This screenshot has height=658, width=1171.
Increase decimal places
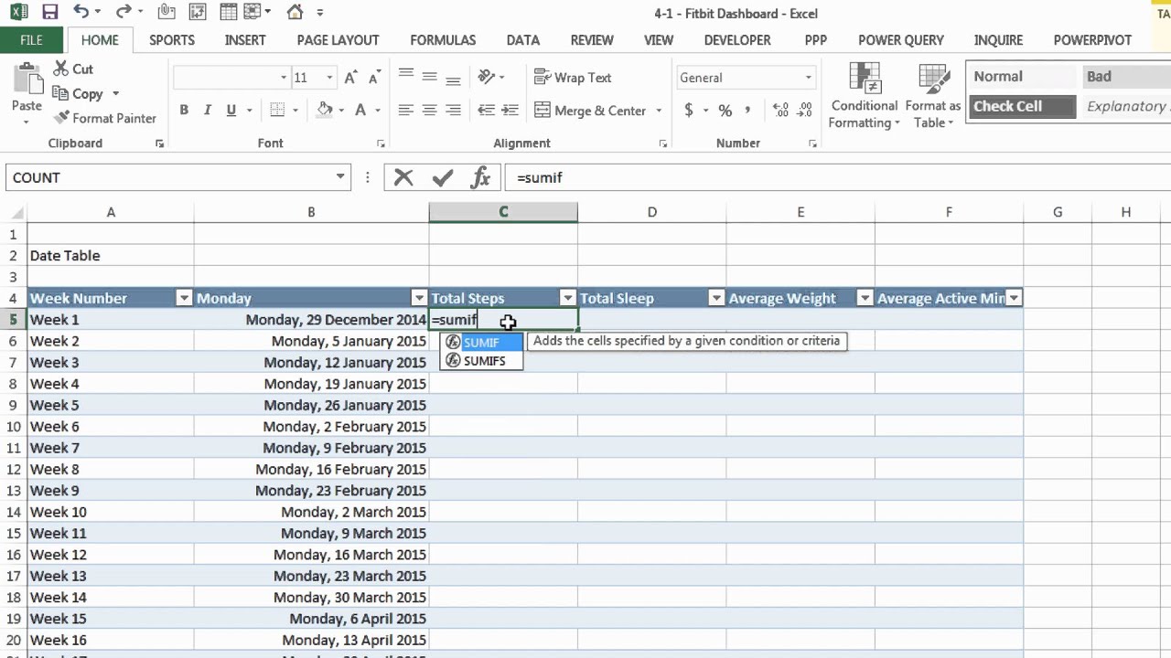(x=780, y=111)
